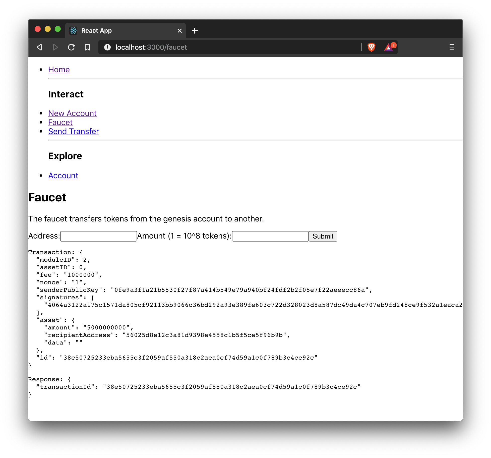Open the Brave Shields lion icon

[x=372, y=47]
